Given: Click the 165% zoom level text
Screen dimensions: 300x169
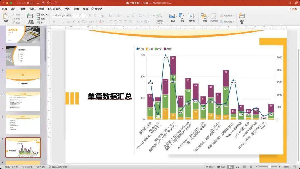Looking at the screenshot, I should (x=286, y=167).
